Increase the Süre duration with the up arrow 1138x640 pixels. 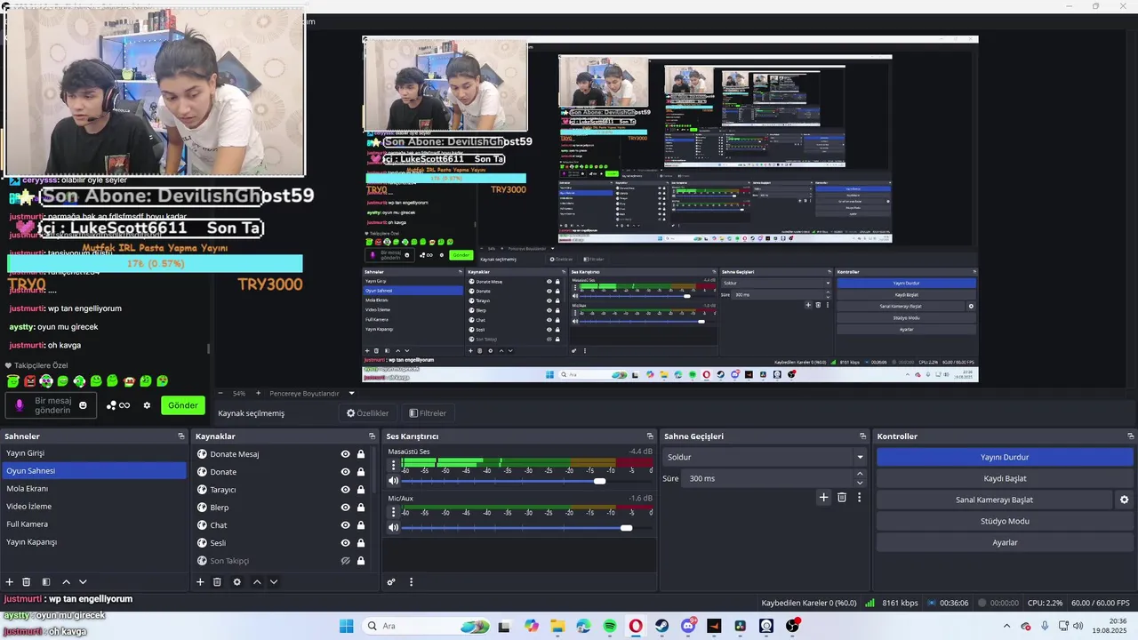pos(860,474)
